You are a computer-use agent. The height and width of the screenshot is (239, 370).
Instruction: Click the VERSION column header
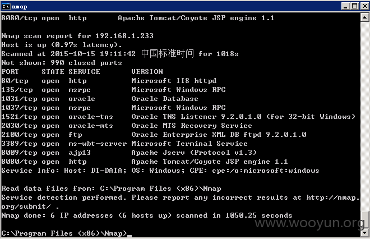(147, 72)
